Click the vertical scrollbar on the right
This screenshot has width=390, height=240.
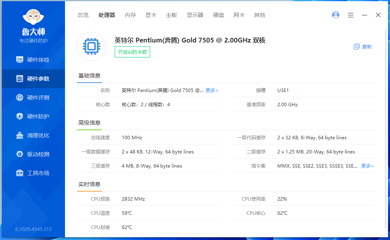point(386,129)
